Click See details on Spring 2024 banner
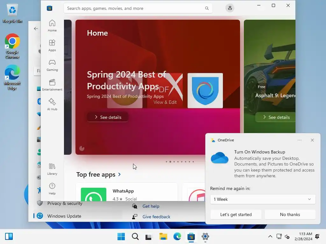 pos(108,117)
